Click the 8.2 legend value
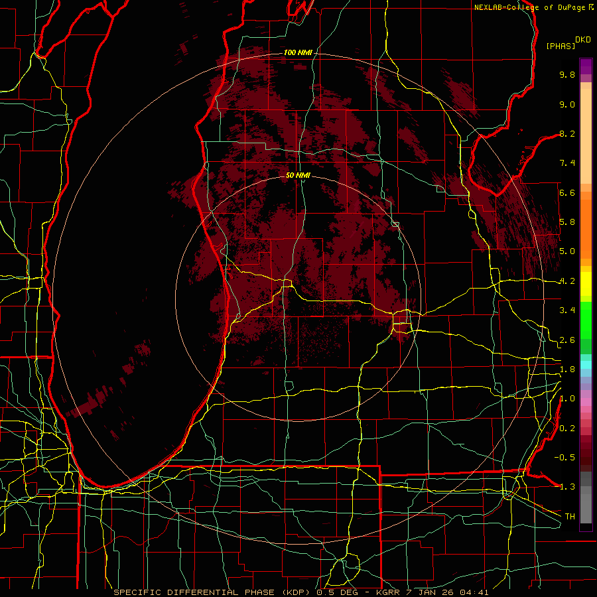This screenshot has width=597, height=597. [x=567, y=133]
